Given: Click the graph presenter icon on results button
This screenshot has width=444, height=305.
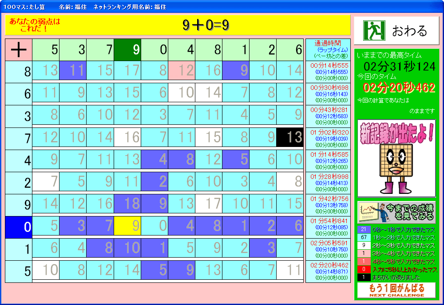Looking at the screenshot, I should point(371,212).
